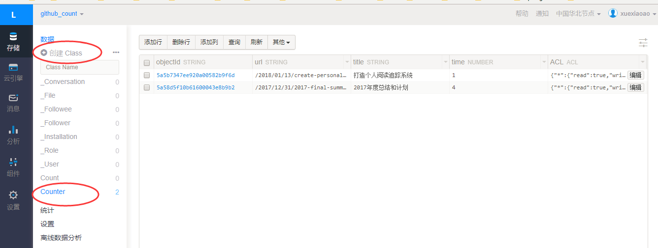This screenshot has height=248, width=658.
Task: Select the _Follower class
Action: click(55, 123)
